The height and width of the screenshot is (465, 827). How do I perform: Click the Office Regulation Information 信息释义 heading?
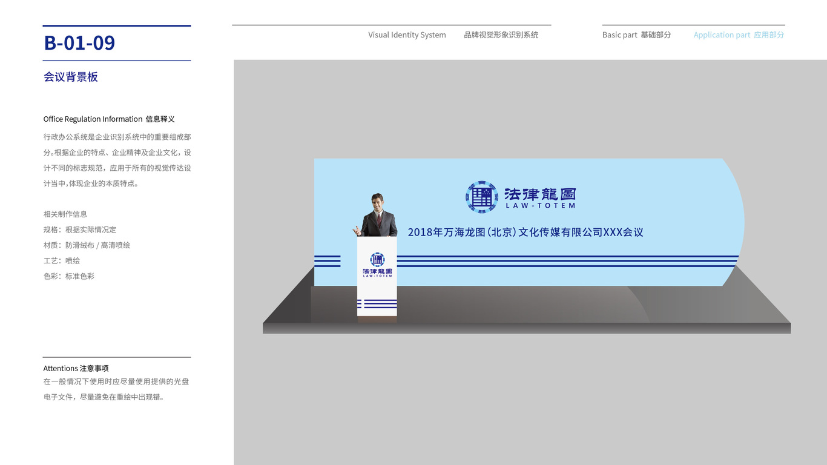pos(109,119)
